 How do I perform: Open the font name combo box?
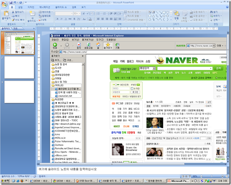click(64, 13)
